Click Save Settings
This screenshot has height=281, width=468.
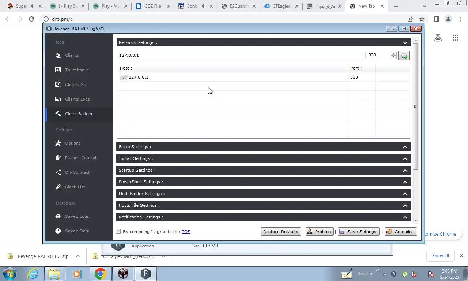click(358, 232)
